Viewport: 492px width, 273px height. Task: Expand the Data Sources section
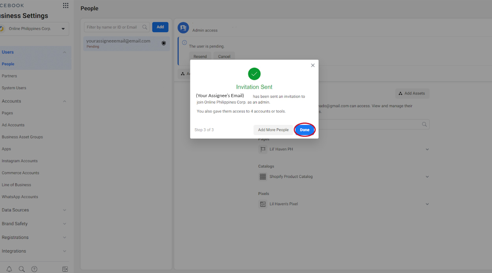coord(65,210)
